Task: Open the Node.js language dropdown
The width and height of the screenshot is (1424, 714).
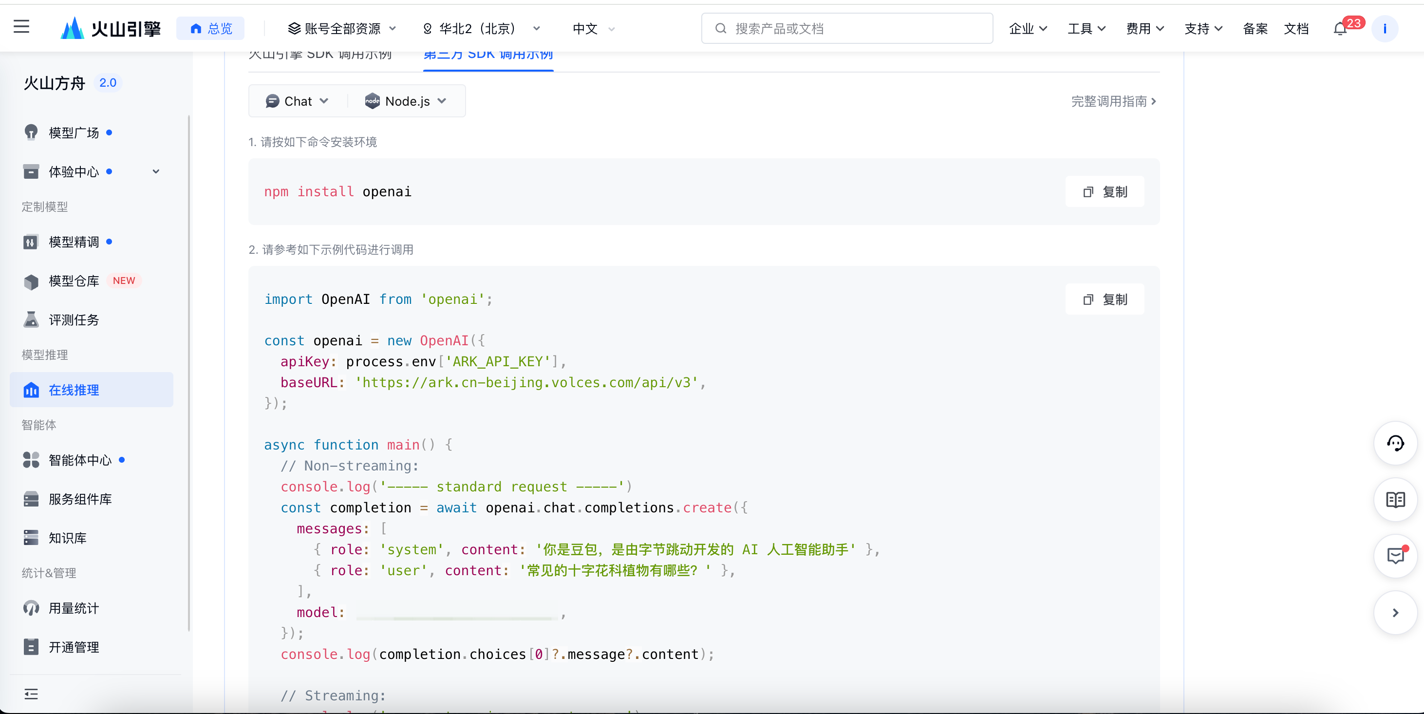Action: click(405, 101)
